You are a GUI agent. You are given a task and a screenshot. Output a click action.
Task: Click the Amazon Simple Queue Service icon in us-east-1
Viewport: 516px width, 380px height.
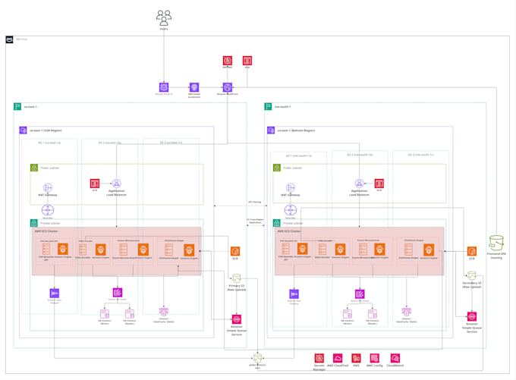click(236, 319)
